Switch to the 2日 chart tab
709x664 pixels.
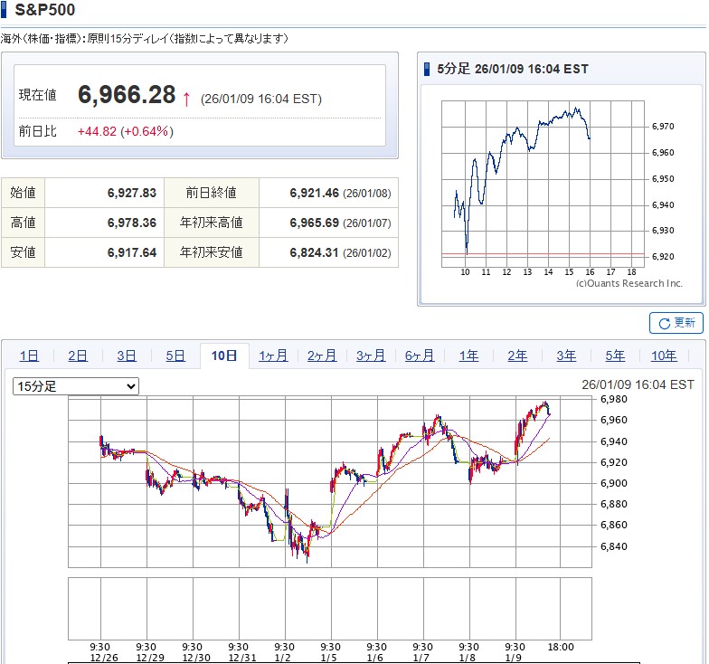click(x=78, y=356)
